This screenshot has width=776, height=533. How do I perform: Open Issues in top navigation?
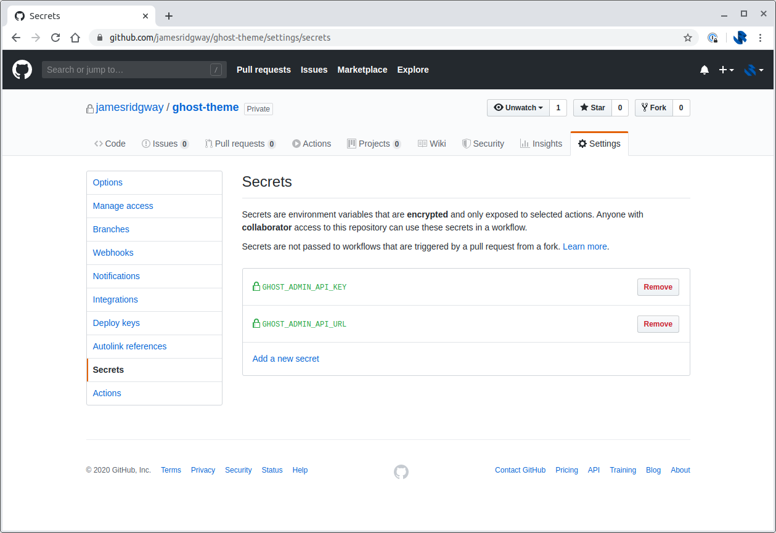(x=314, y=70)
